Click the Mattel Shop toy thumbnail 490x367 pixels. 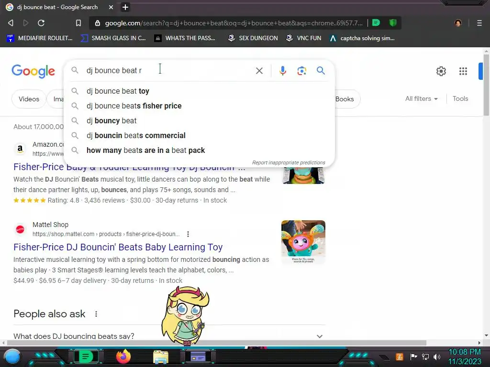(x=303, y=242)
